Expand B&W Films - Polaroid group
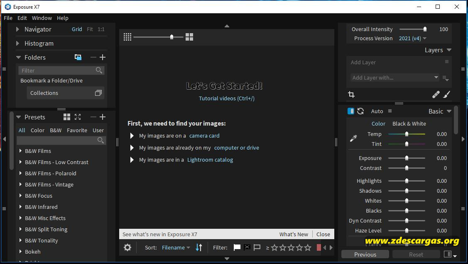Screen dimensions: 468x264 click(20, 173)
